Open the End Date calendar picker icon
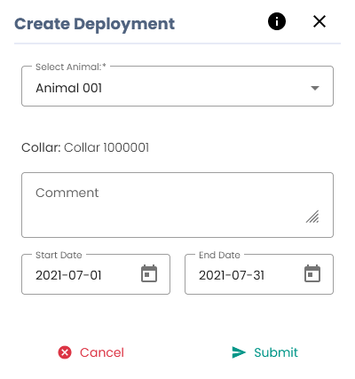This screenshot has height=379, width=355. pyautogui.click(x=312, y=273)
